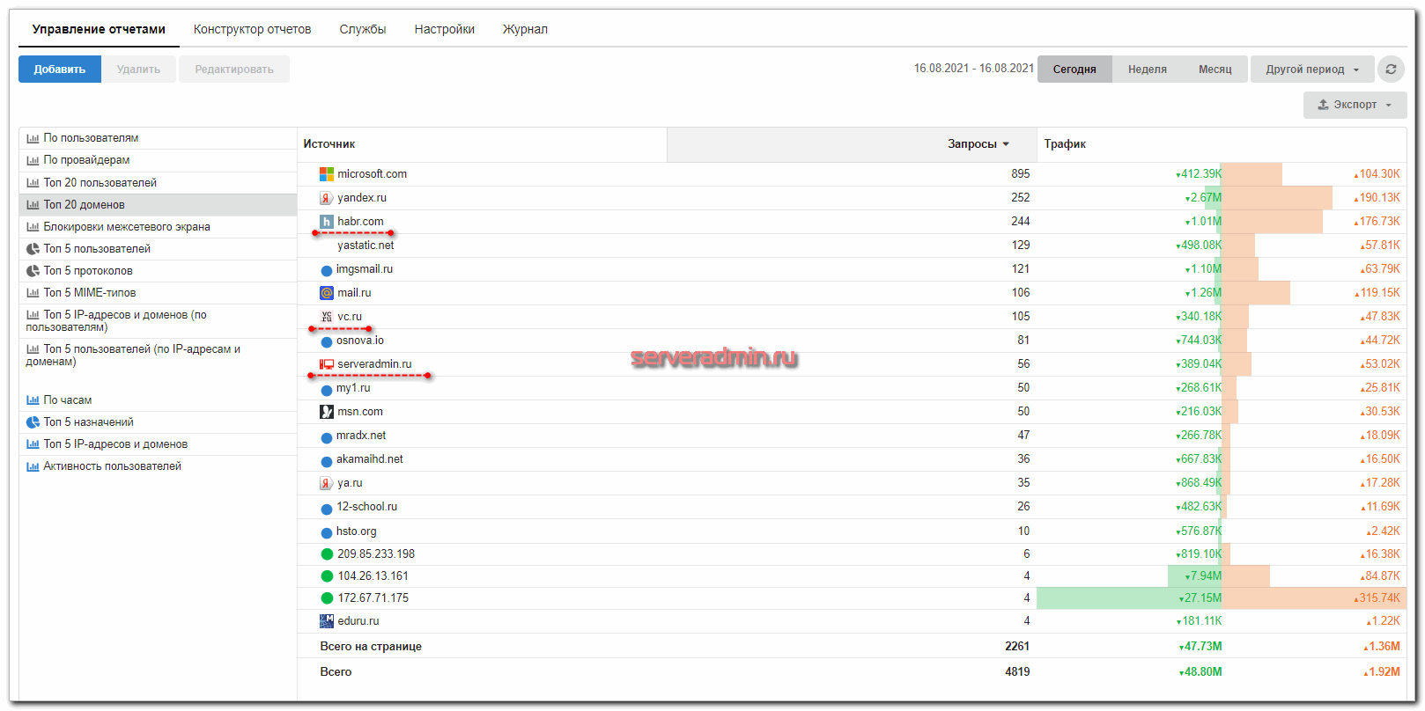Click the serveradmin.ru favicon
1425x711 pixels.
click(x=327, y=364)
